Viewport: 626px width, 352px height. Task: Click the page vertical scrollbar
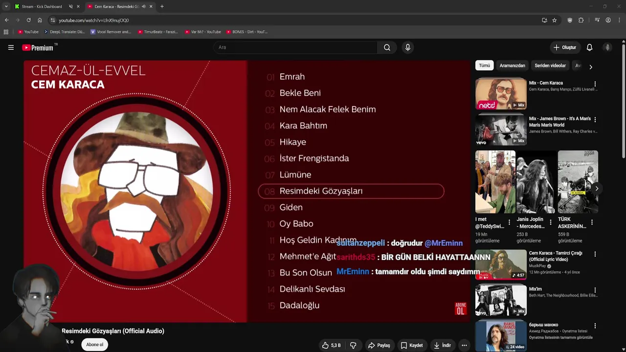coord(623,101)
